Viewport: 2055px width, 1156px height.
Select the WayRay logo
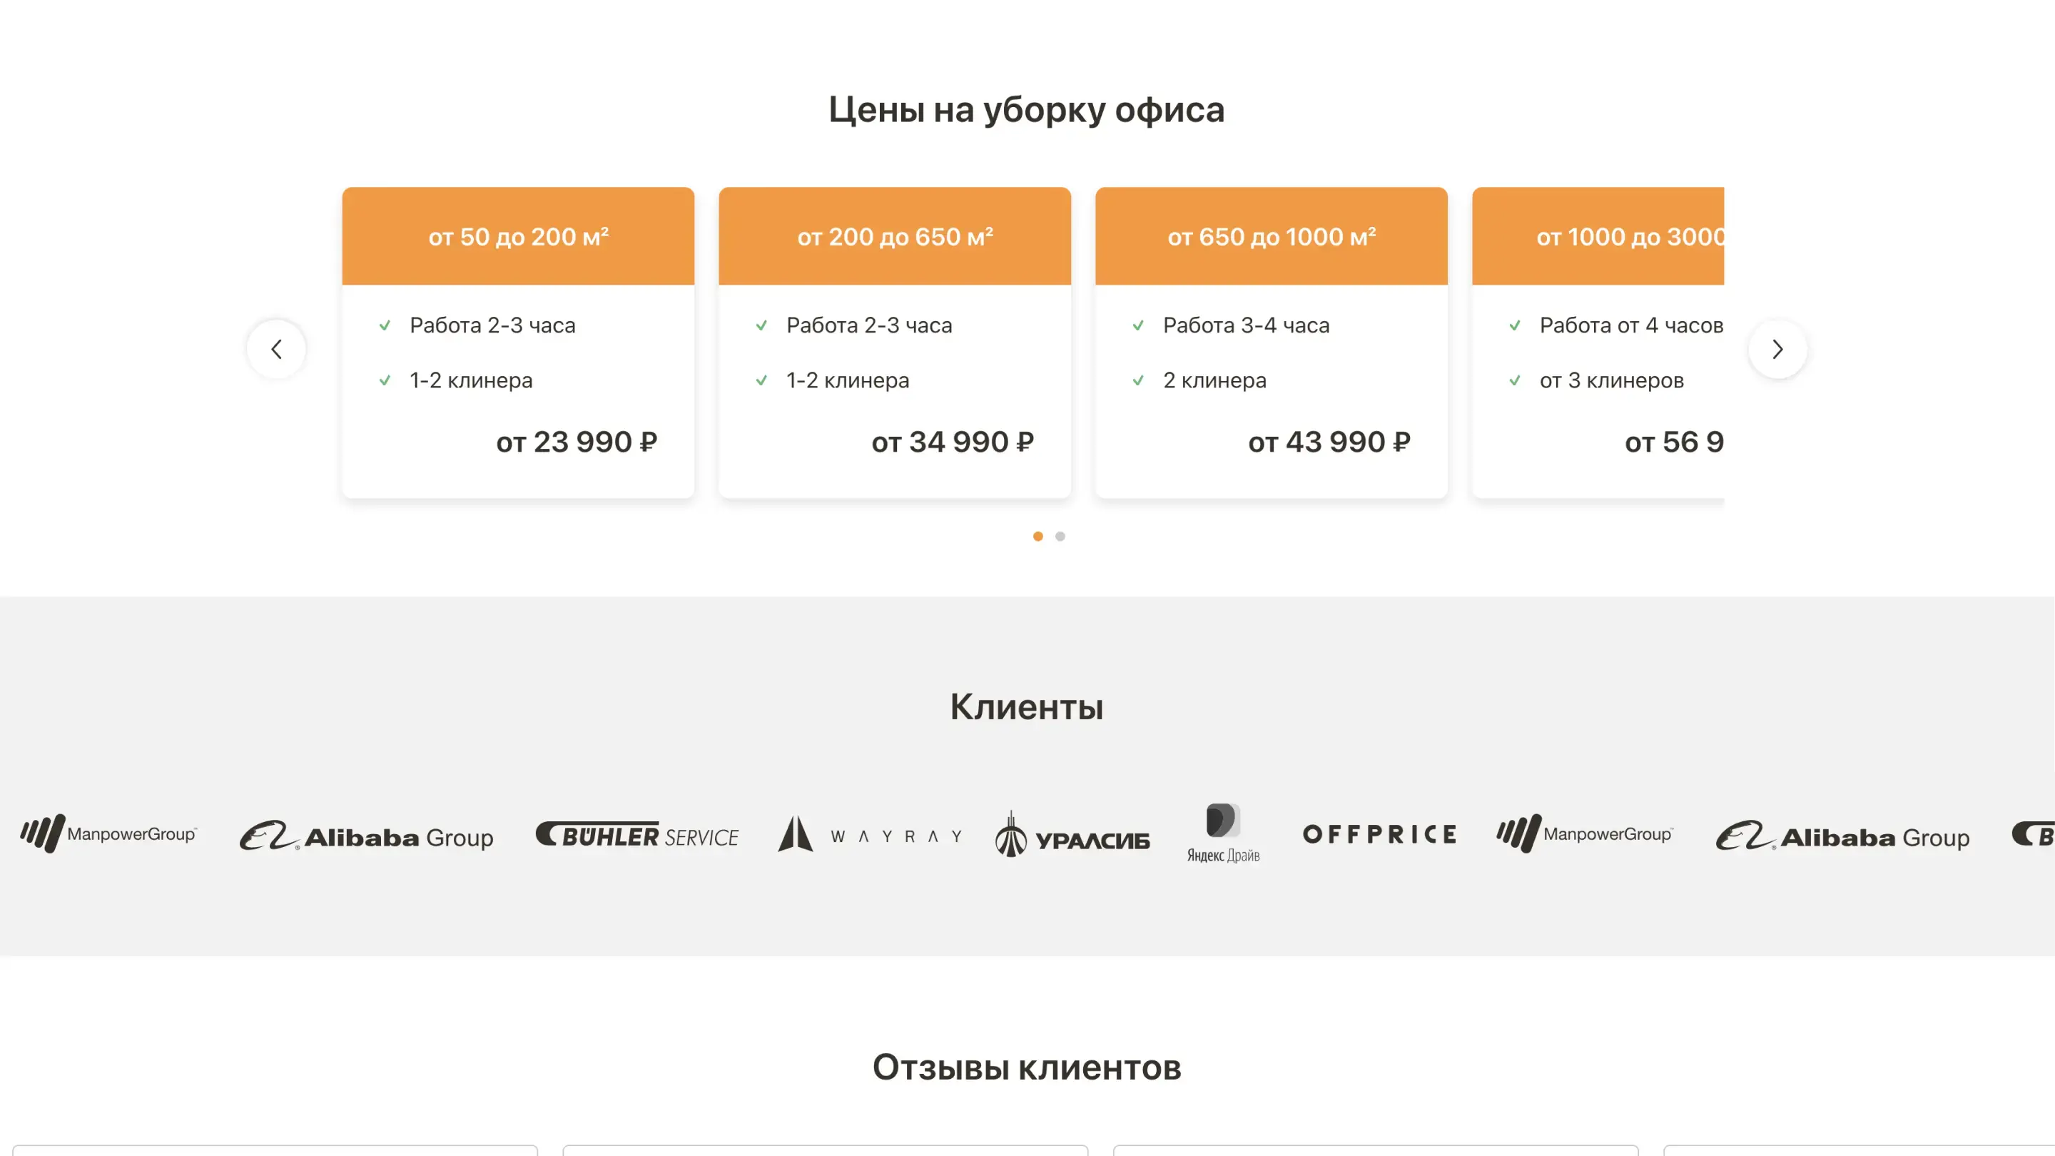(870, 836)
